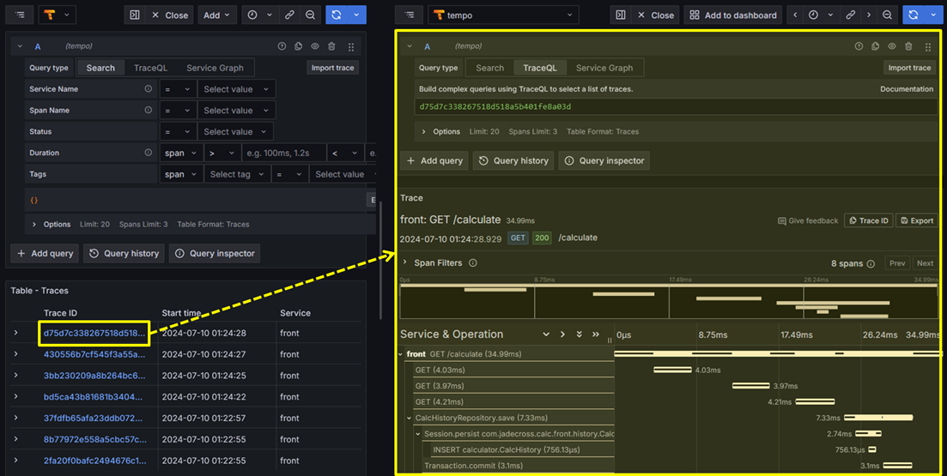This screenshot has width=947, height=476.
Task: Collapse the CalcHistoryRepository.save span
Action: (410, 418)
